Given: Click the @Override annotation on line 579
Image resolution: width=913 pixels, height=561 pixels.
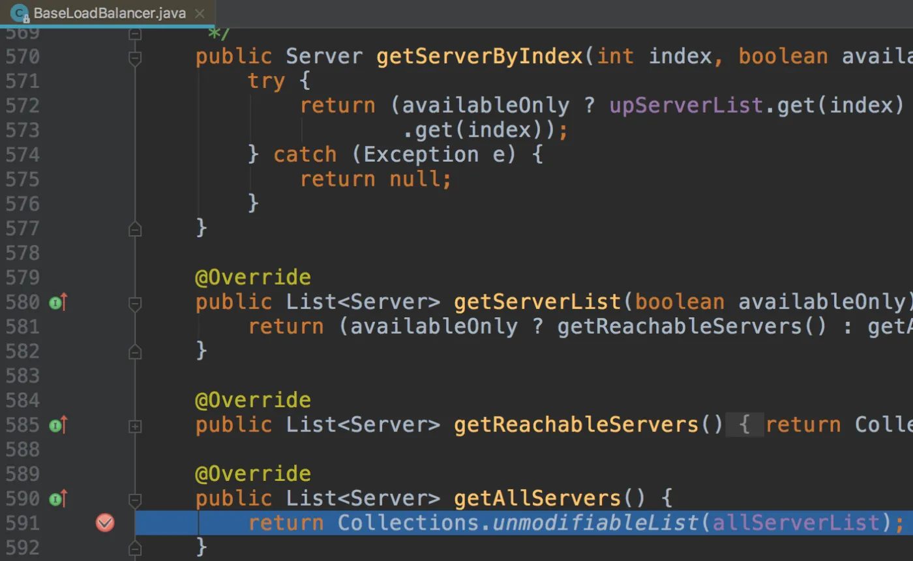Looking at the screenshot, I should pyautogui.click(x=253, y=278).
